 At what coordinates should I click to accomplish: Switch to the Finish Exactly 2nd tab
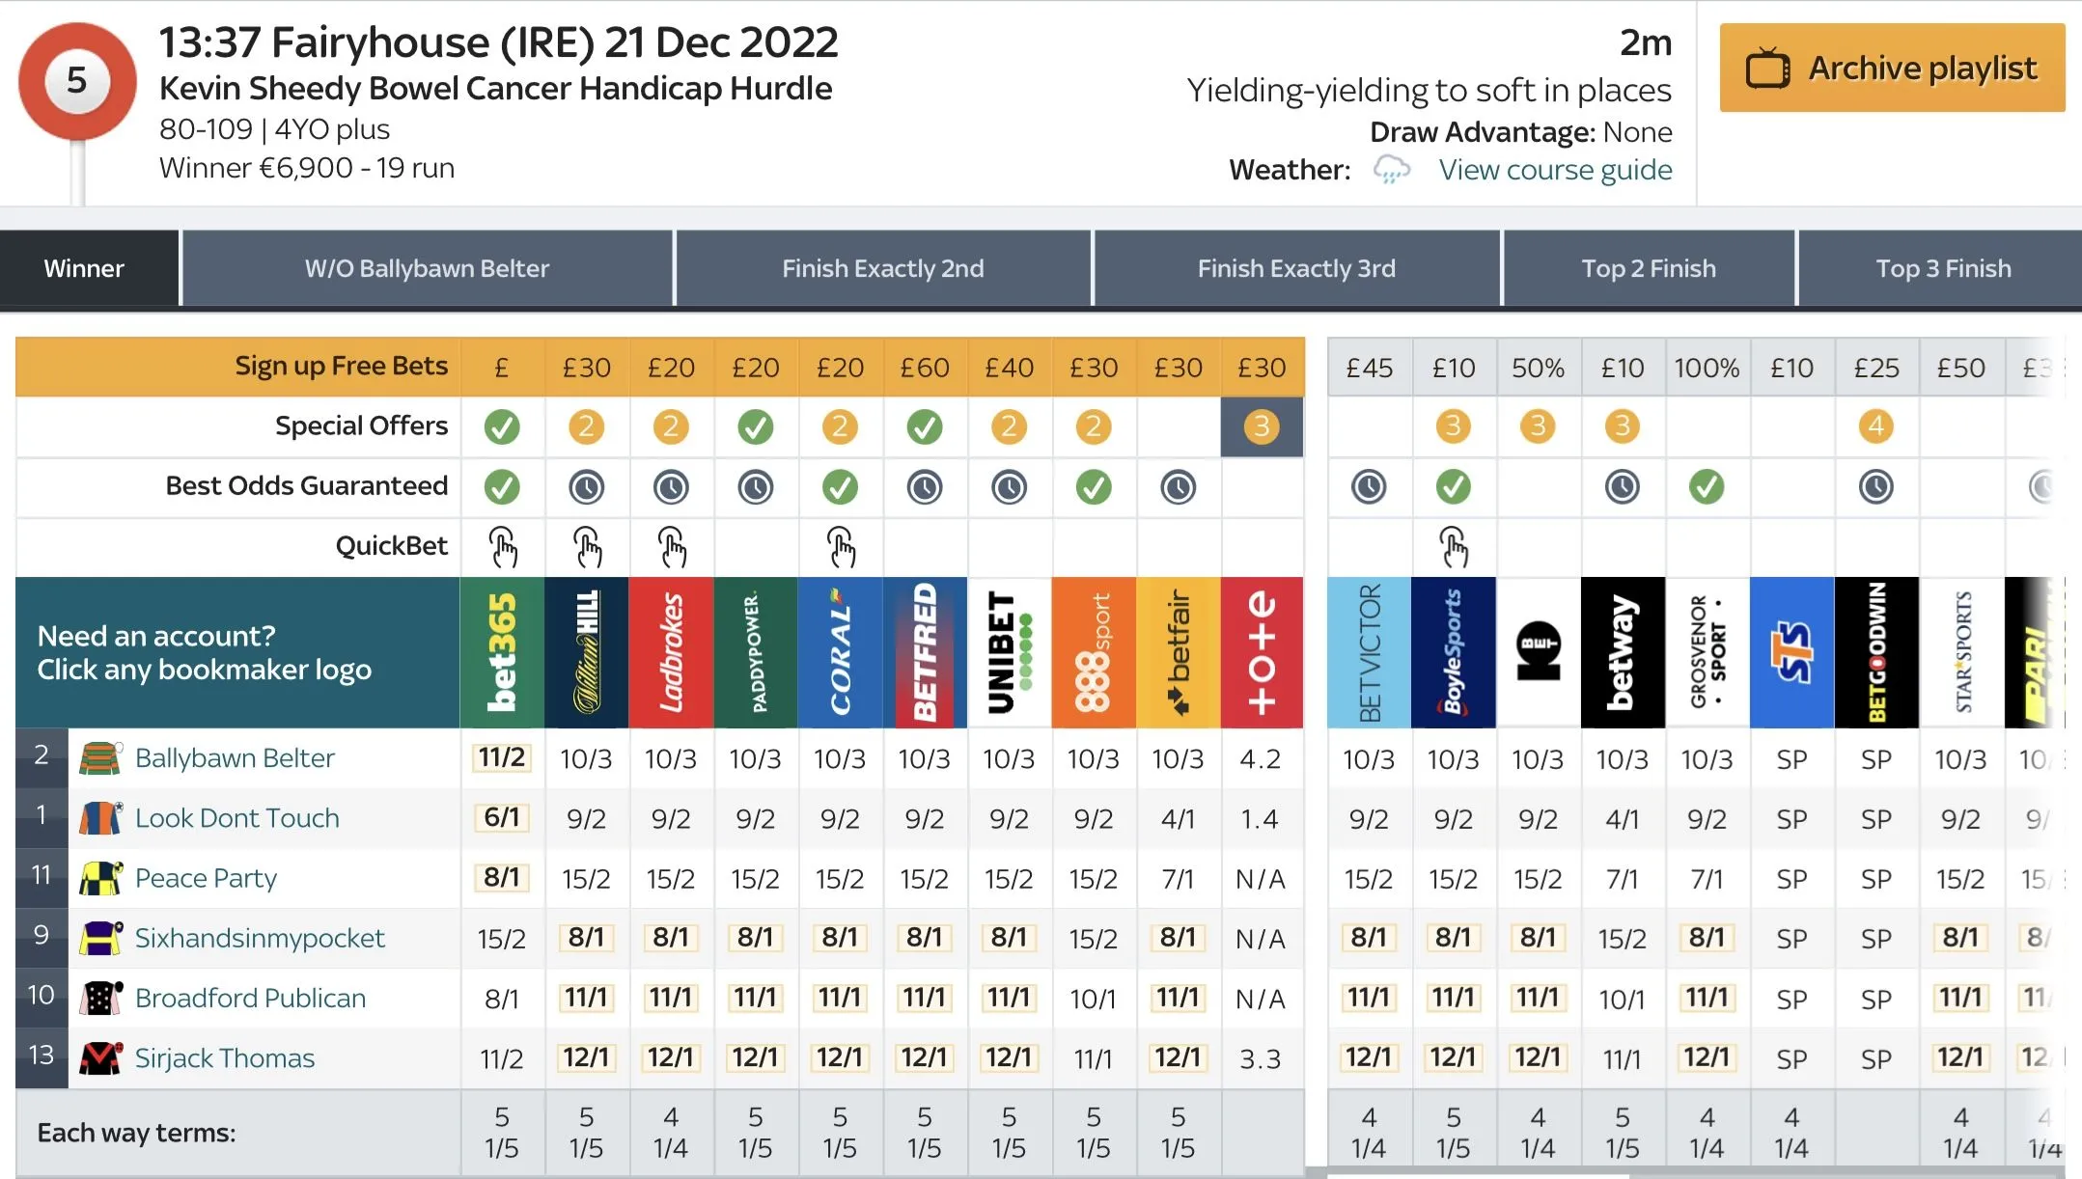click(x=882, y=268)
